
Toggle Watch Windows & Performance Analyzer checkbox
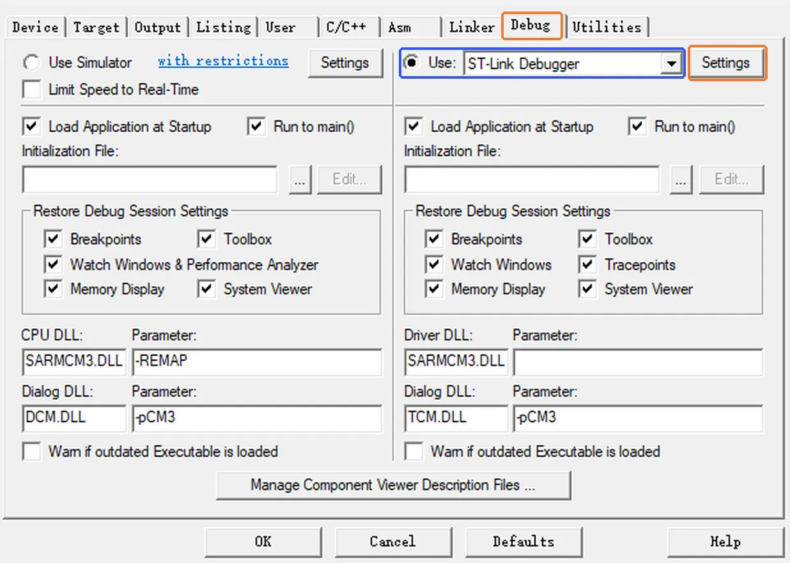(53, 264)
